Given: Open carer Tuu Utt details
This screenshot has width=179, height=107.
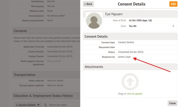Looking at the screenshot, I should click(132, 26).
